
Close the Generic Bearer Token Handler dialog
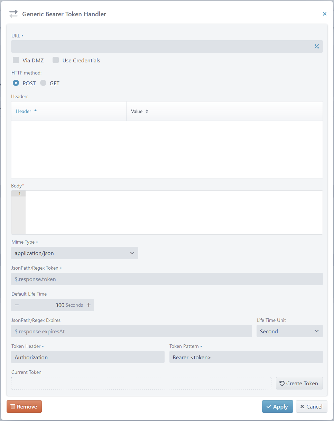(324, 14)
